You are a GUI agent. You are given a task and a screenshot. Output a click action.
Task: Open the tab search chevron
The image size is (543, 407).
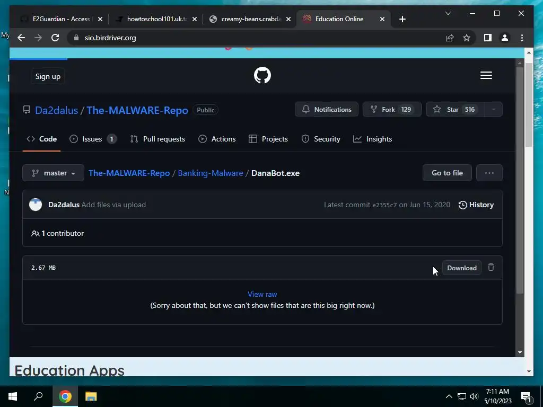point(448,13)
